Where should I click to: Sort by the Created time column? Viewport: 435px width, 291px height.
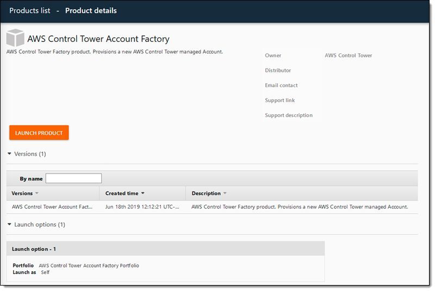click(125, 193)
